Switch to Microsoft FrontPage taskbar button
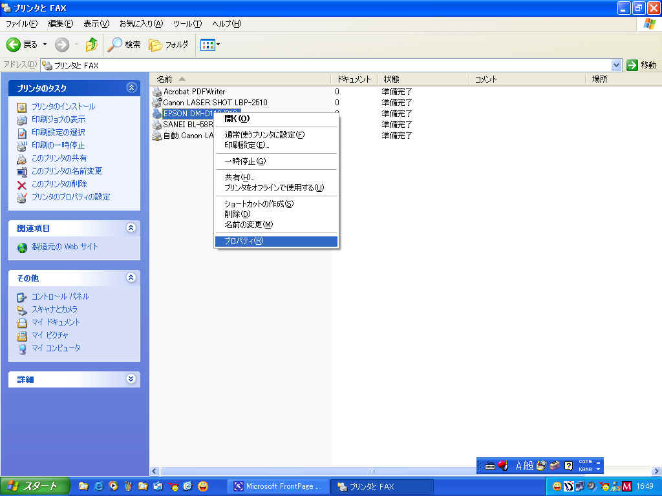The image size is (662, 496). click(x=277, y=486)
